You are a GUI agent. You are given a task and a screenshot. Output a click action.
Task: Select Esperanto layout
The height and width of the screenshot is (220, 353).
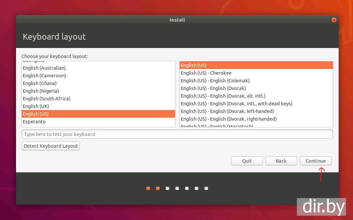click(x=99, y=122)
